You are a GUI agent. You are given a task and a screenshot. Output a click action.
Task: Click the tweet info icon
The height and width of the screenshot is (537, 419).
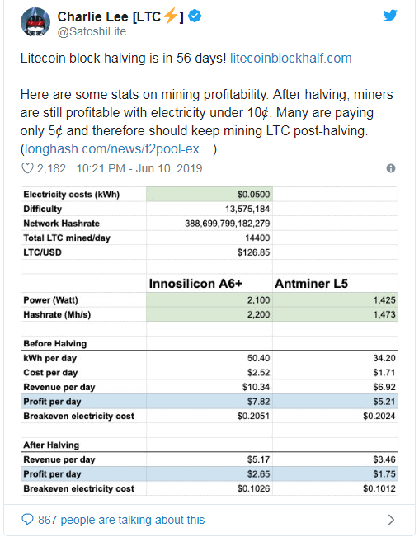coord(391,168)
